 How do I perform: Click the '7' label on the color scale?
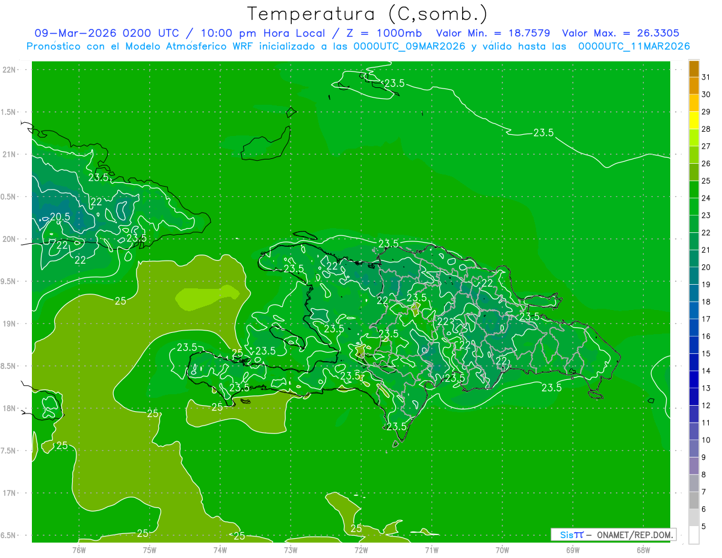click(x=703, y=492)
